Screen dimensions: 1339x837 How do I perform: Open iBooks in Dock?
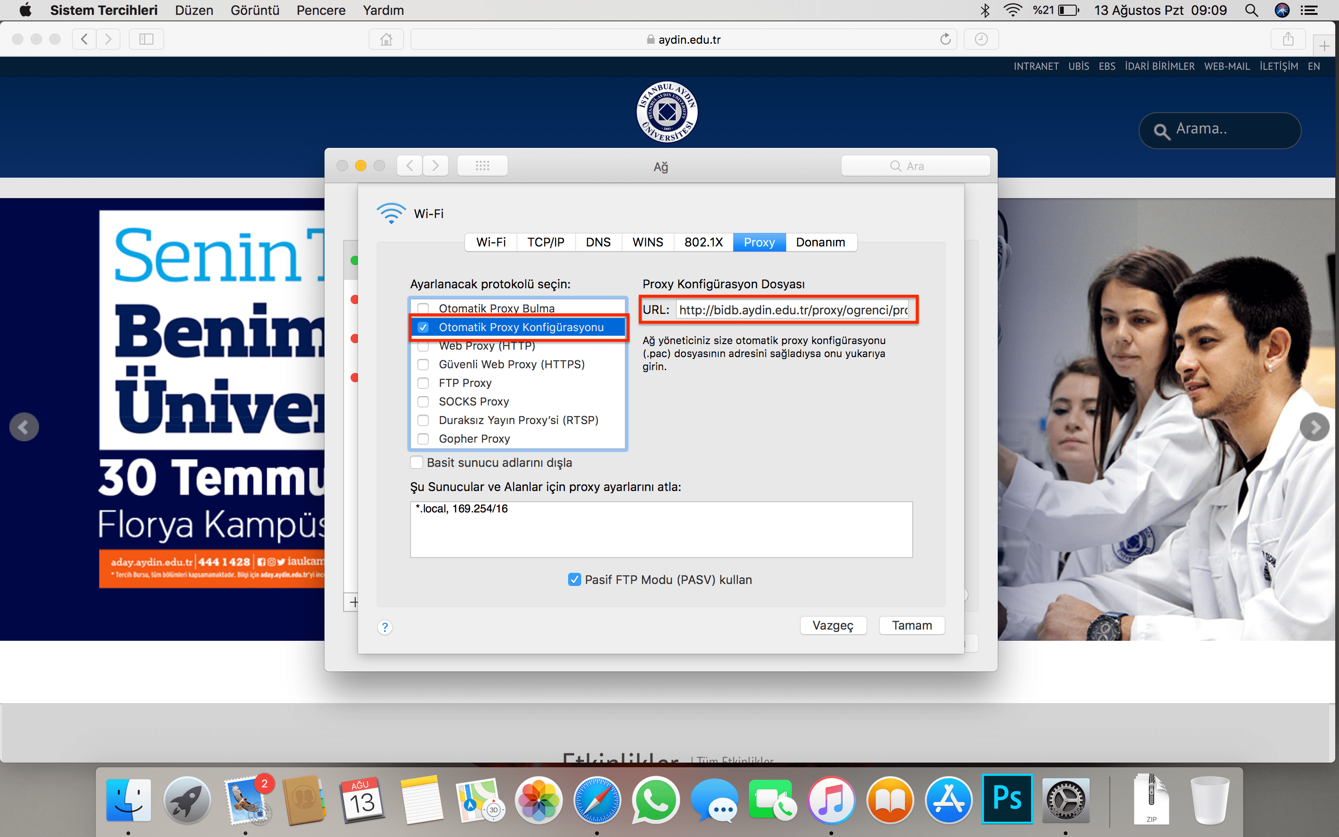[890, 800]
